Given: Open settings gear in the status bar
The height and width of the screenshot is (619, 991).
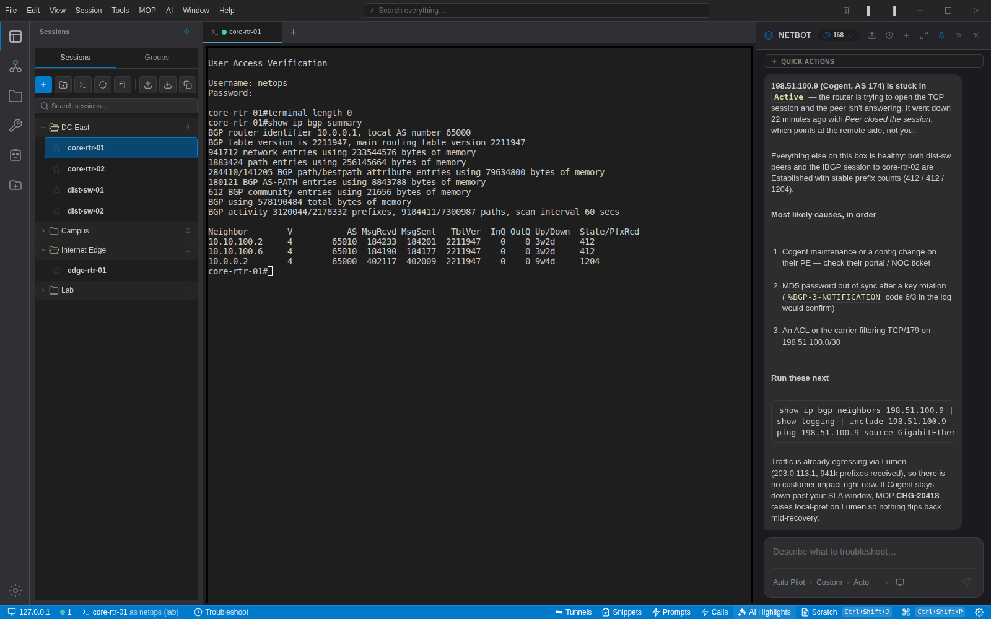Looking at the screenshot, I should (979, 612).
